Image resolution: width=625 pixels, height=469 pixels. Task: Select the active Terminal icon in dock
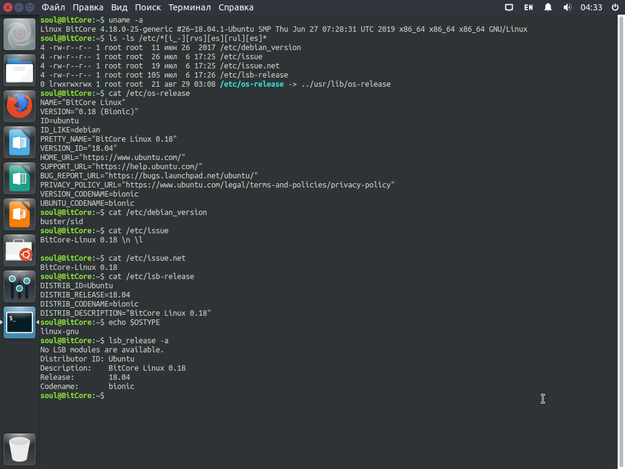[19, 322]
